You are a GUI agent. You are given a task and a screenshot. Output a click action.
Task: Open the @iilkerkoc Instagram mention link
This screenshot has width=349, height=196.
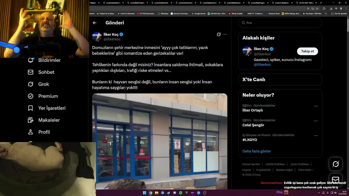[262, 65]
